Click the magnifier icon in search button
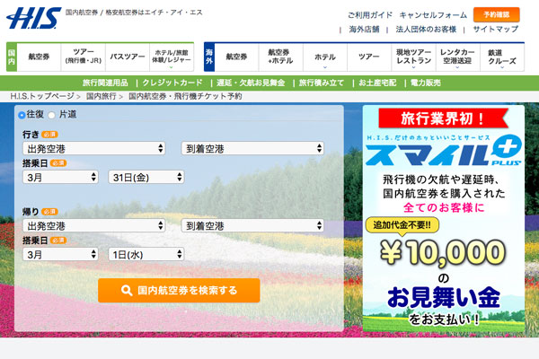The width and height of the screenshot is (539, 359). coord(127,291)
